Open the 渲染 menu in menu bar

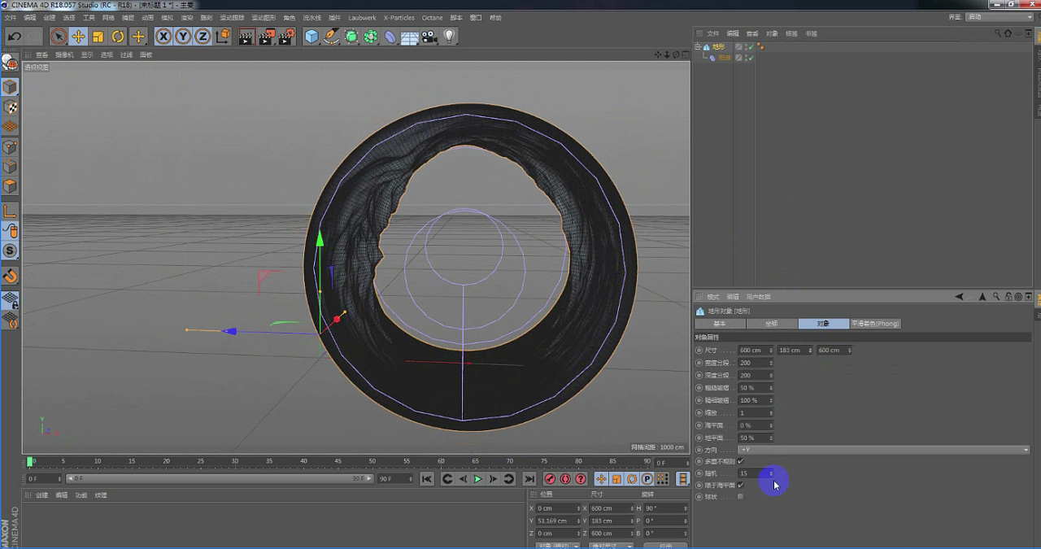click(x=187, y=17)
